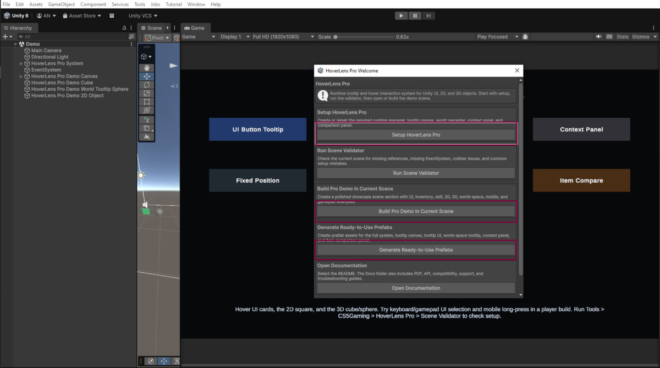Image resolution: width=660 pixels, height=368 pixels.
Task: Click the UI Button Tooltip card
Action: [257, 129]
